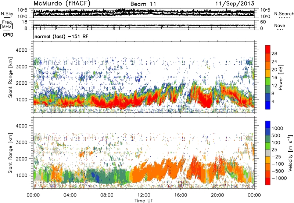Click the '04:00' time tick label
Image resolution: width=294 pixels, height=203 pixels.
(70, 195)
